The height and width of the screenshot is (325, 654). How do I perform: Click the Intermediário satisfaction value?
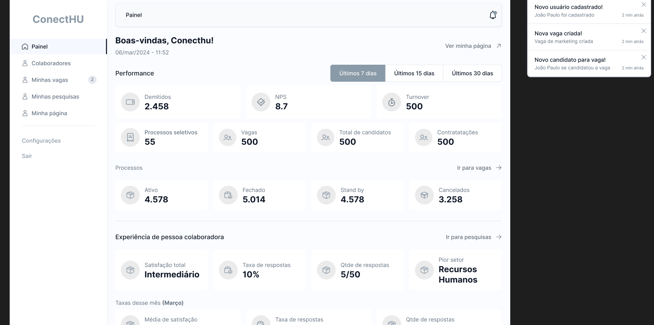click(x=172, y=274)
